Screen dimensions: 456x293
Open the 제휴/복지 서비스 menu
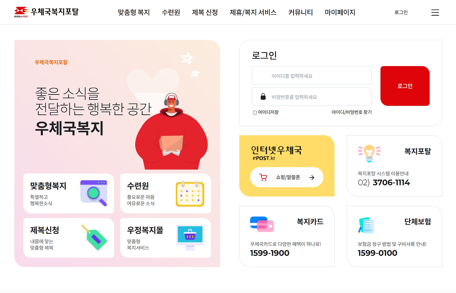[x=253, y=12]
